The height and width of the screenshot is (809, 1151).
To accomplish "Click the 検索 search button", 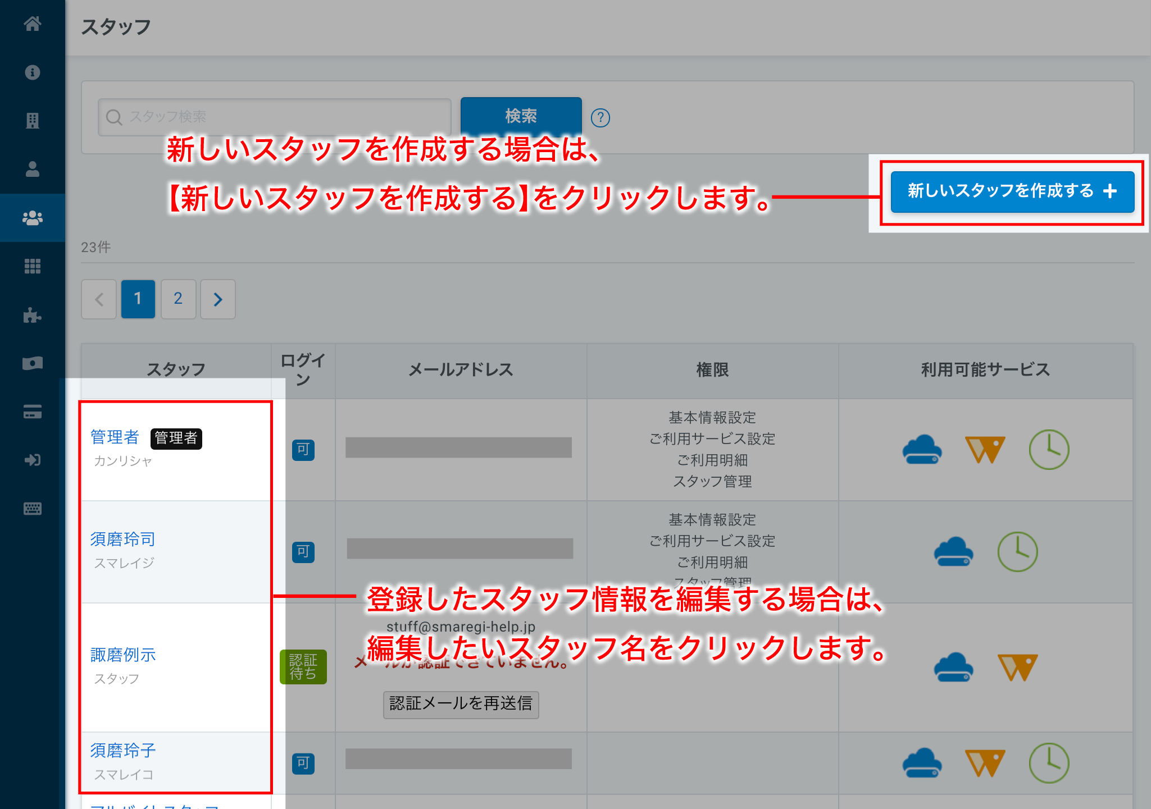I will [x=521, y=116].
